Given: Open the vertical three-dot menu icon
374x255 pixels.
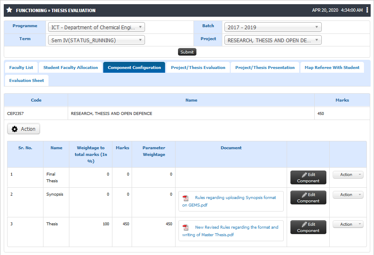Looking at the screenshot, I should (x=367, y=10).
